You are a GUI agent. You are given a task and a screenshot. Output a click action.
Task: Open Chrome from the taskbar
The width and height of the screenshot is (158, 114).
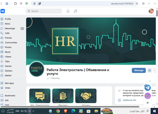pos(58,111)
